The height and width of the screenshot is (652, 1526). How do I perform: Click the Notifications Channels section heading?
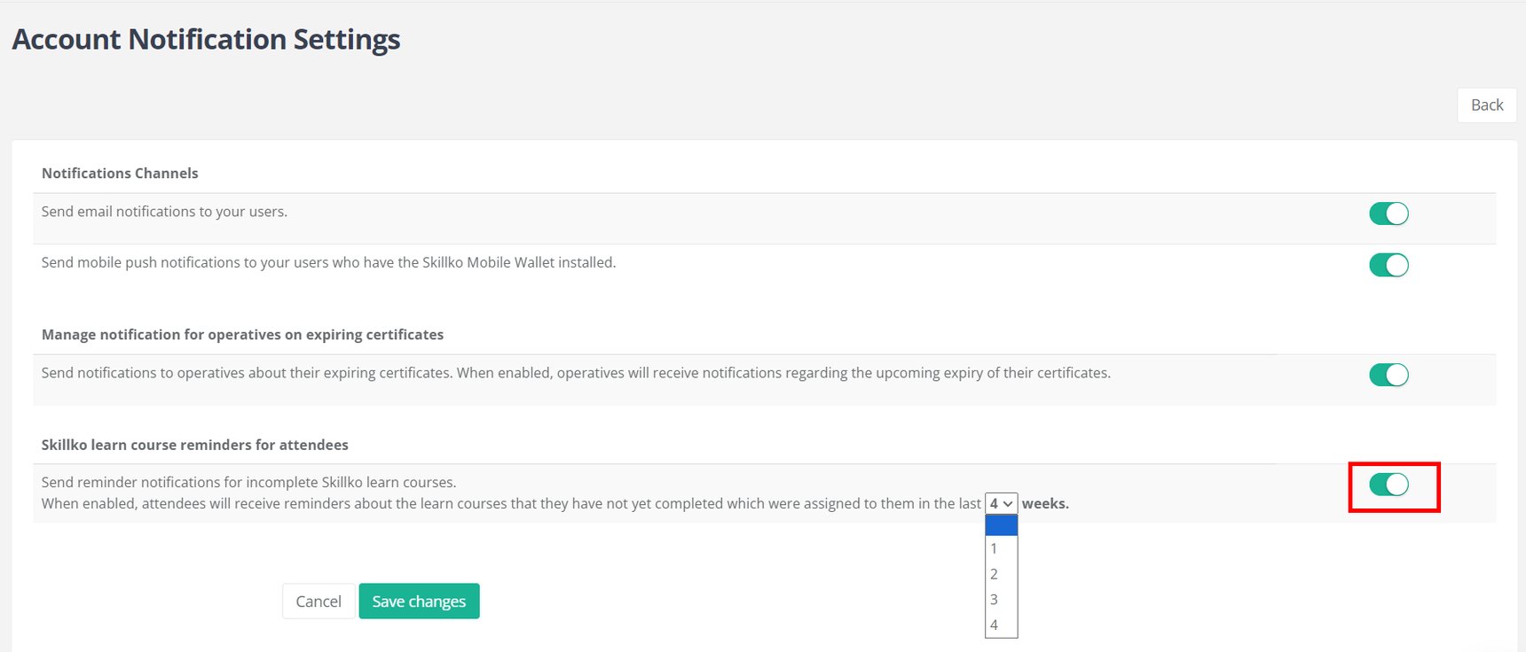pyautogui.click(x=120, y=174)
